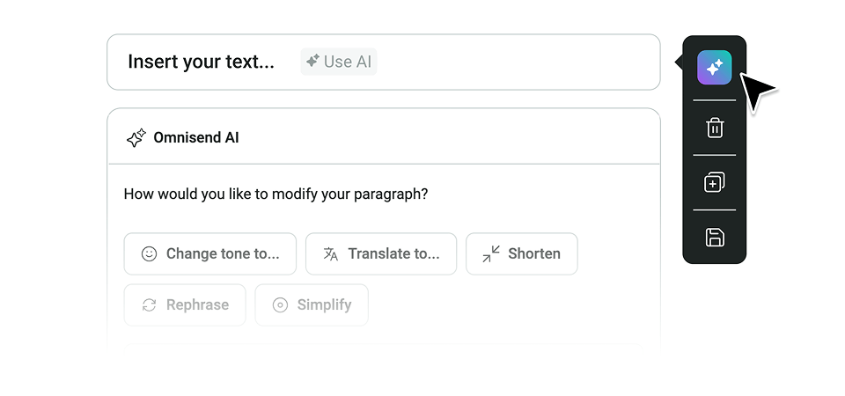Delete the block with trash icon
Viewport: 845px width, 396px height.
715,128
